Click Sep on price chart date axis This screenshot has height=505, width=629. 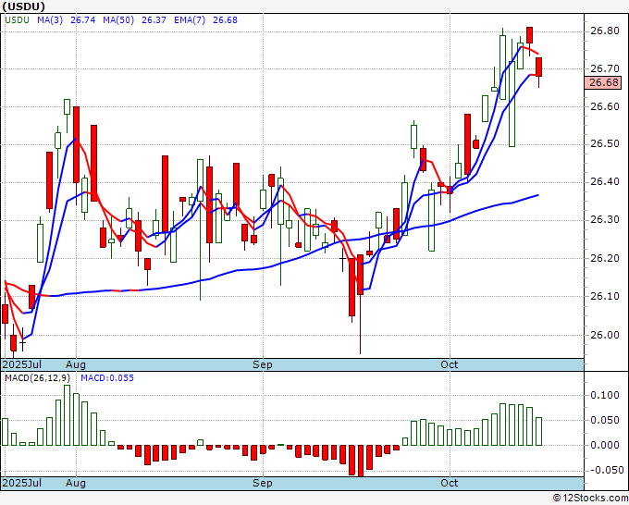tap(263, 364)
